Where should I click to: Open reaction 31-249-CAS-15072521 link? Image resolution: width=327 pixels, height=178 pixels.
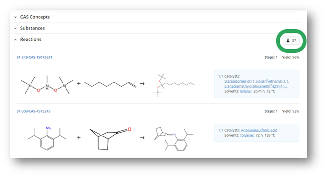pos(34,57)
